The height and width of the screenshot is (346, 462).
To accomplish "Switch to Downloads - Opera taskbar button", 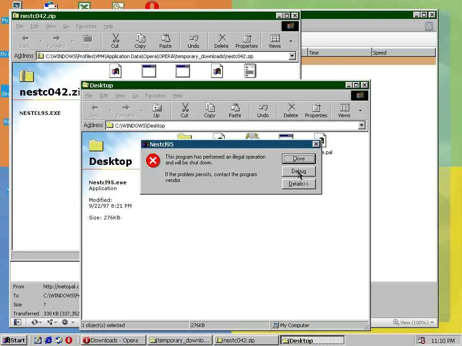I will coord(113,341).
